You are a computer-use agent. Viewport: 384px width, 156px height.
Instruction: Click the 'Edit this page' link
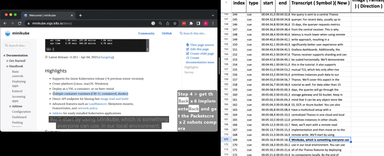point(197,49)
